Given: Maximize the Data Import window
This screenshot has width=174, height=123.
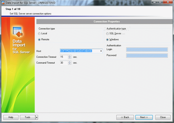Looking at the screenshot, I should coord(160,2).
